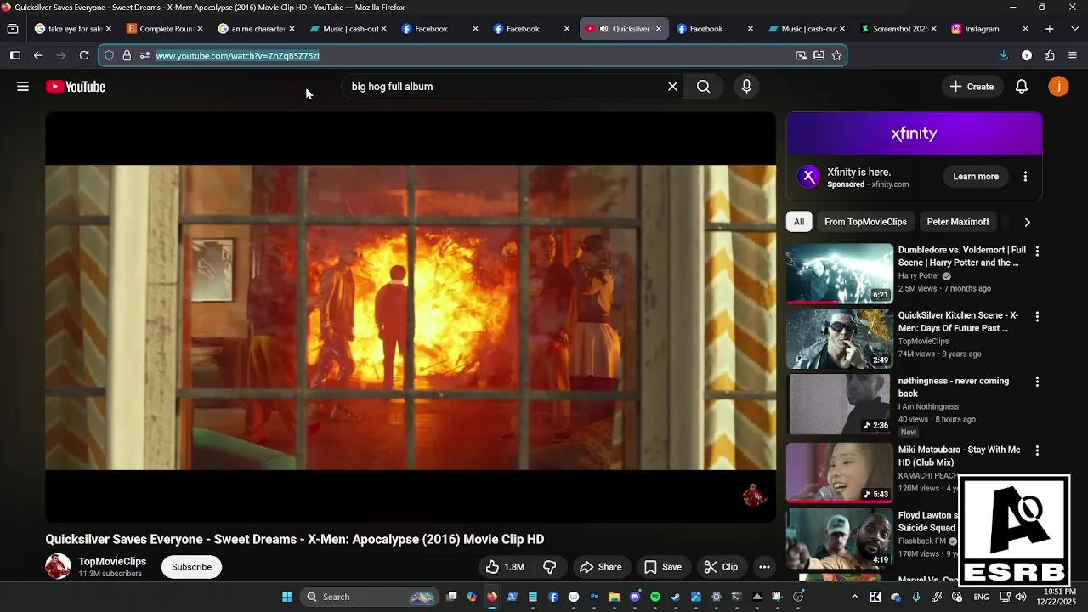This screenshot has width=1088, height=612.
Task: Select the YouTube URL in address bar
Action: (x=238, y=56)
